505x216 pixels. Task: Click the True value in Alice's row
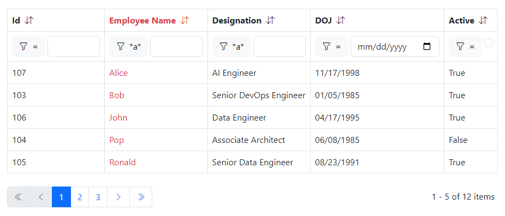point(457,73)
